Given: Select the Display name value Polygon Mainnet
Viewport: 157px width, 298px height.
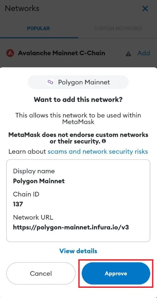Looking at the screenshot, I should tap(39, 181).
